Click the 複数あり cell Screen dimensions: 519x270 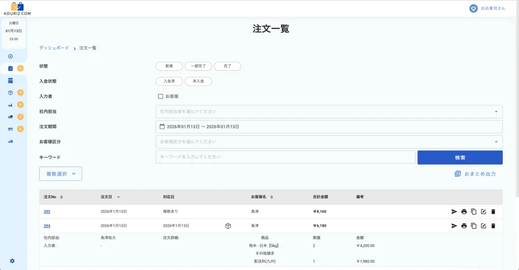[170, 211]
